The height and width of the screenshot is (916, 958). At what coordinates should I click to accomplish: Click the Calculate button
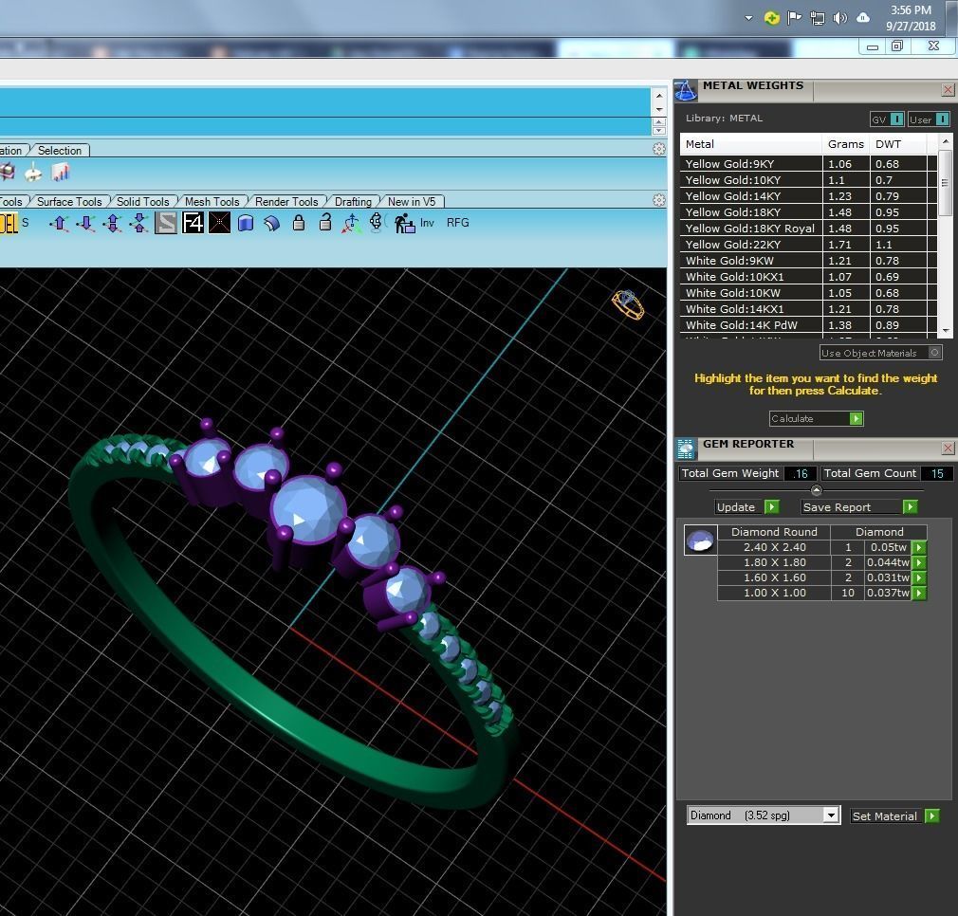tap(816, 418)
